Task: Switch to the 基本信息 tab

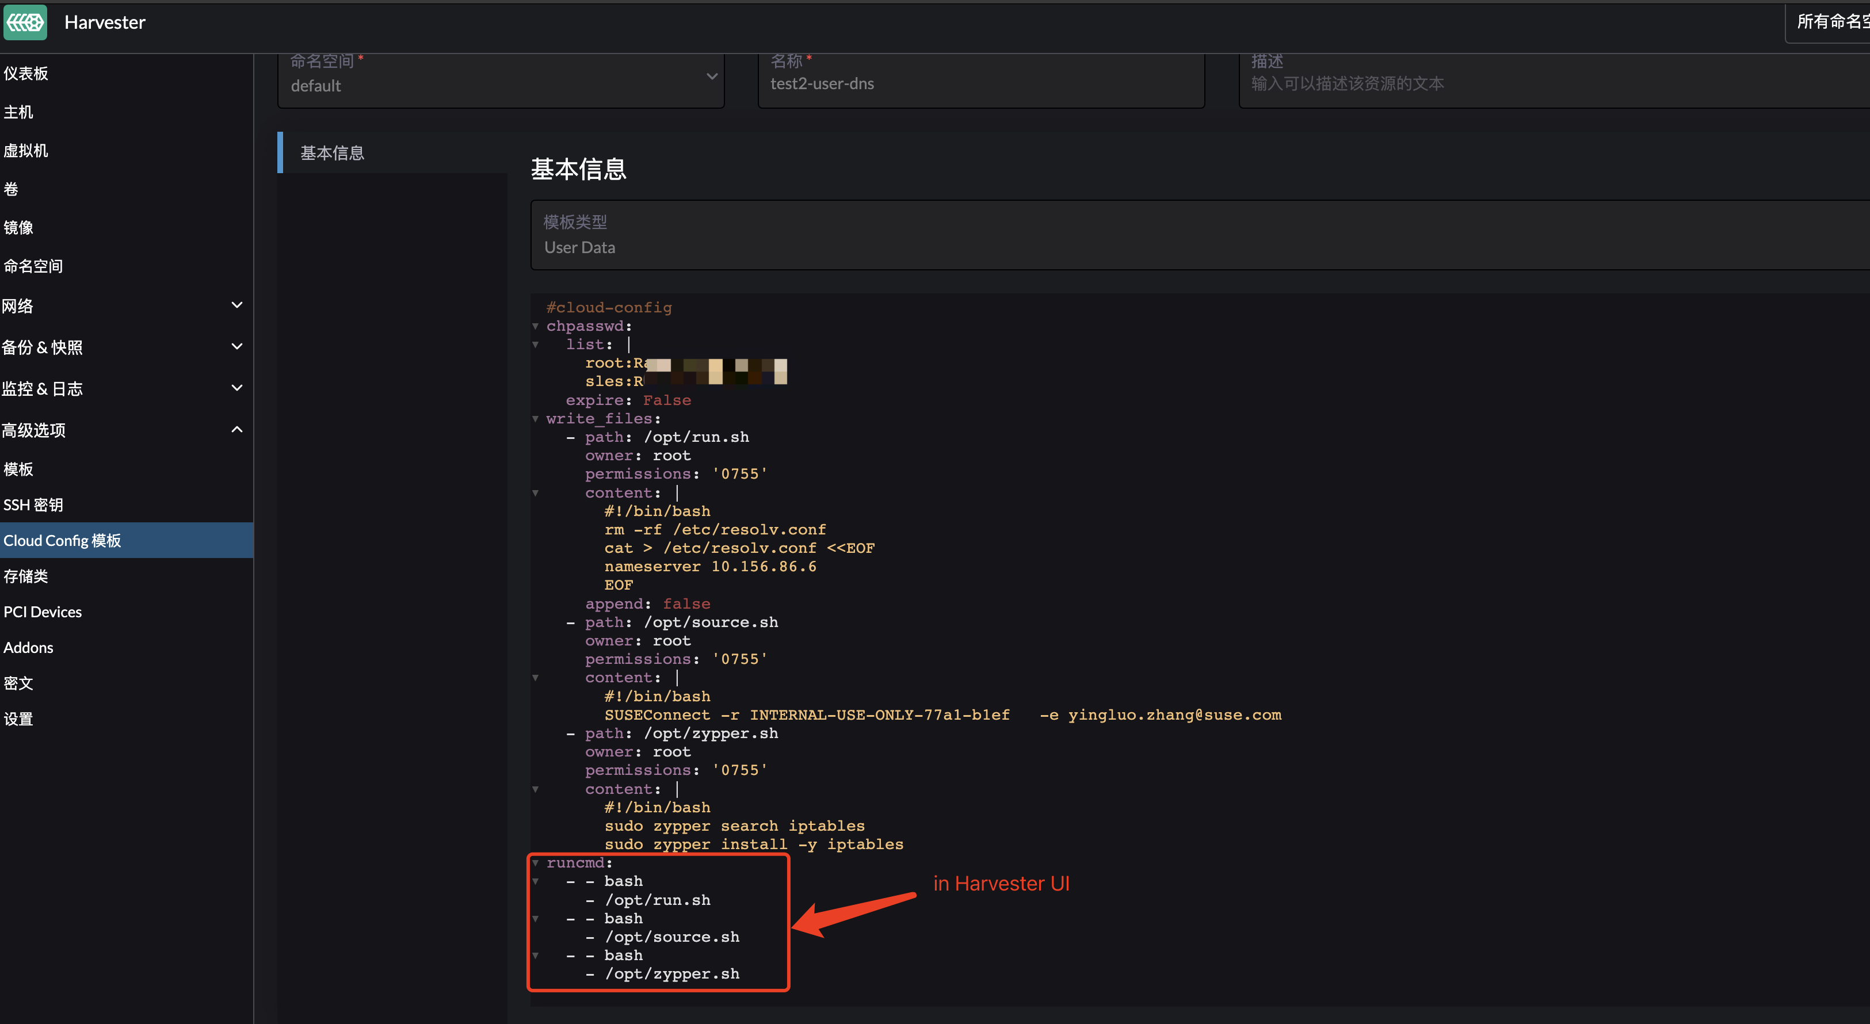Action: click(332, 152)
